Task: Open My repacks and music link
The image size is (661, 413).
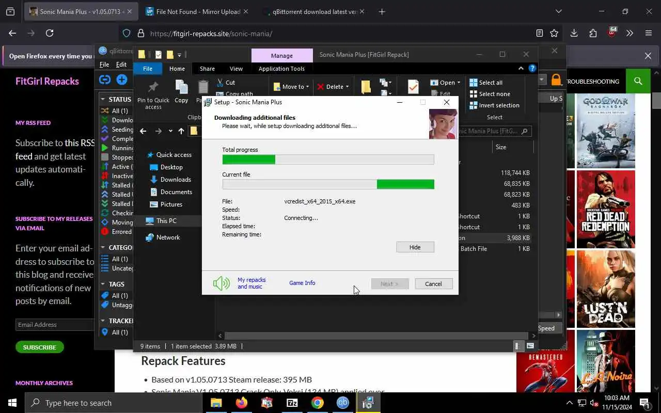Action: pyautogui.click(x=251, y=283)
